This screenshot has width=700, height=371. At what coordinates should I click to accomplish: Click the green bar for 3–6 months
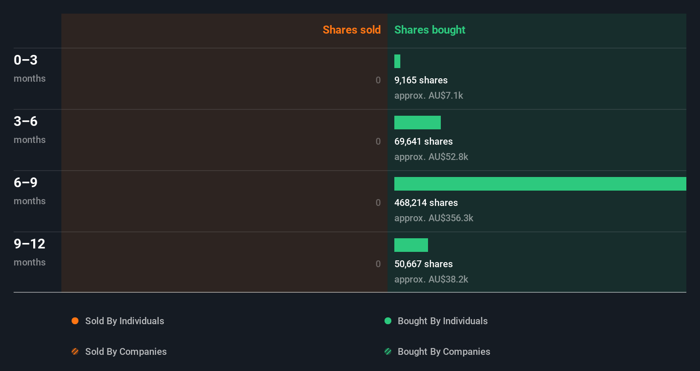click(417, 123)
